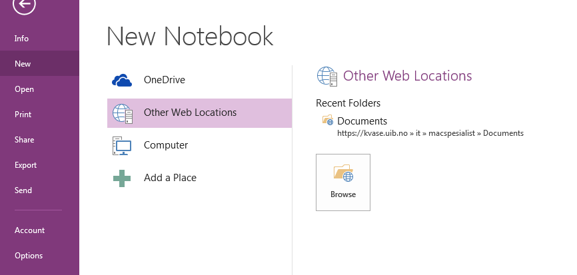
Task: Choose Export from the sidebar
Action: tap(25, 165)
